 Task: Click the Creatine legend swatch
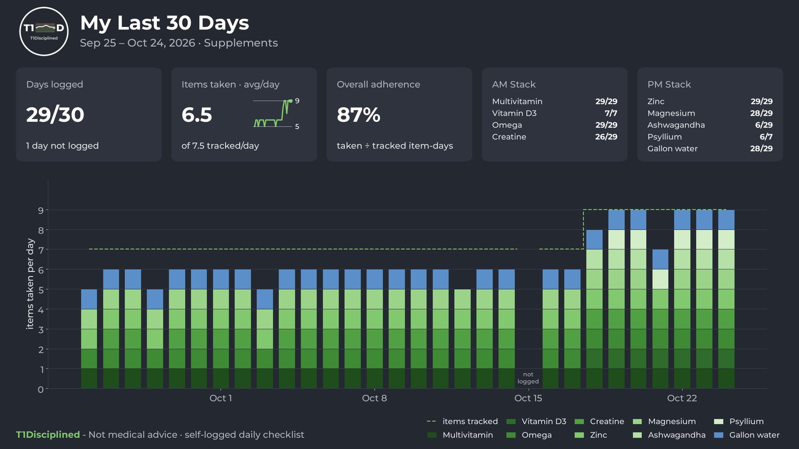click(x=579, y=422)
